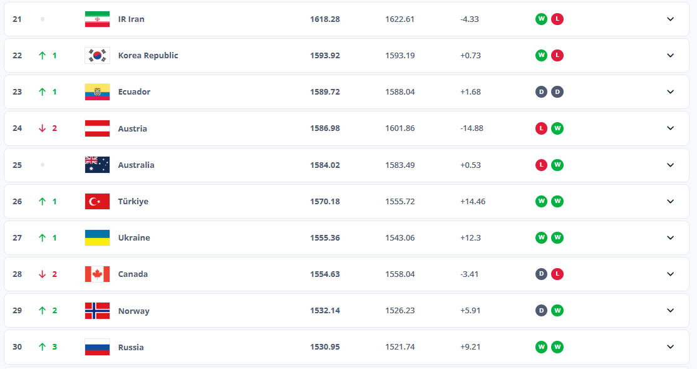Click Ecuador's first draw badge

[x=541, y=91]
